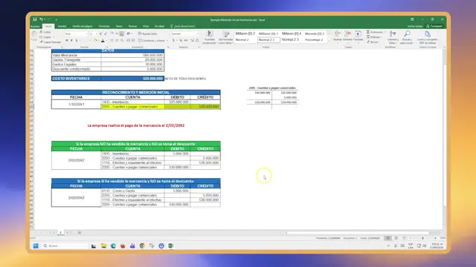Increase decimals icon
Image resolution: width=476 pixels, height=267 pixels.
pos(192,40)
